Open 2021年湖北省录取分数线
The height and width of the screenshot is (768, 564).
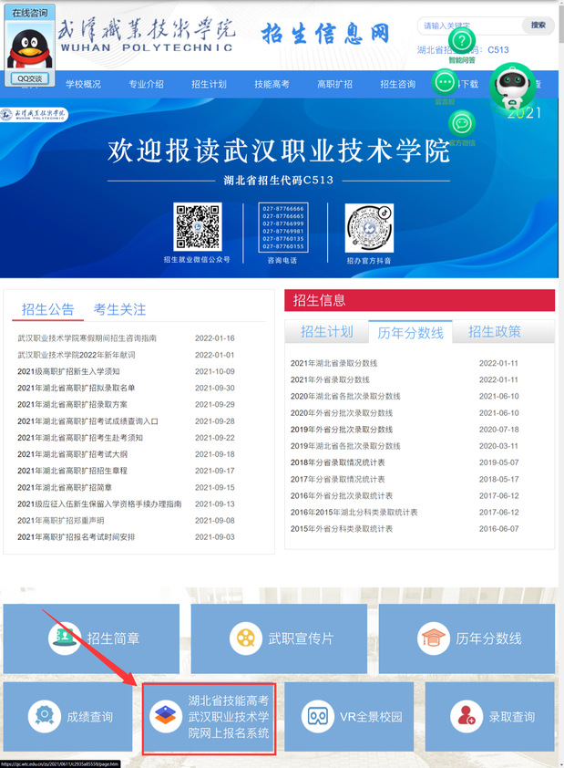coord(333,363)
